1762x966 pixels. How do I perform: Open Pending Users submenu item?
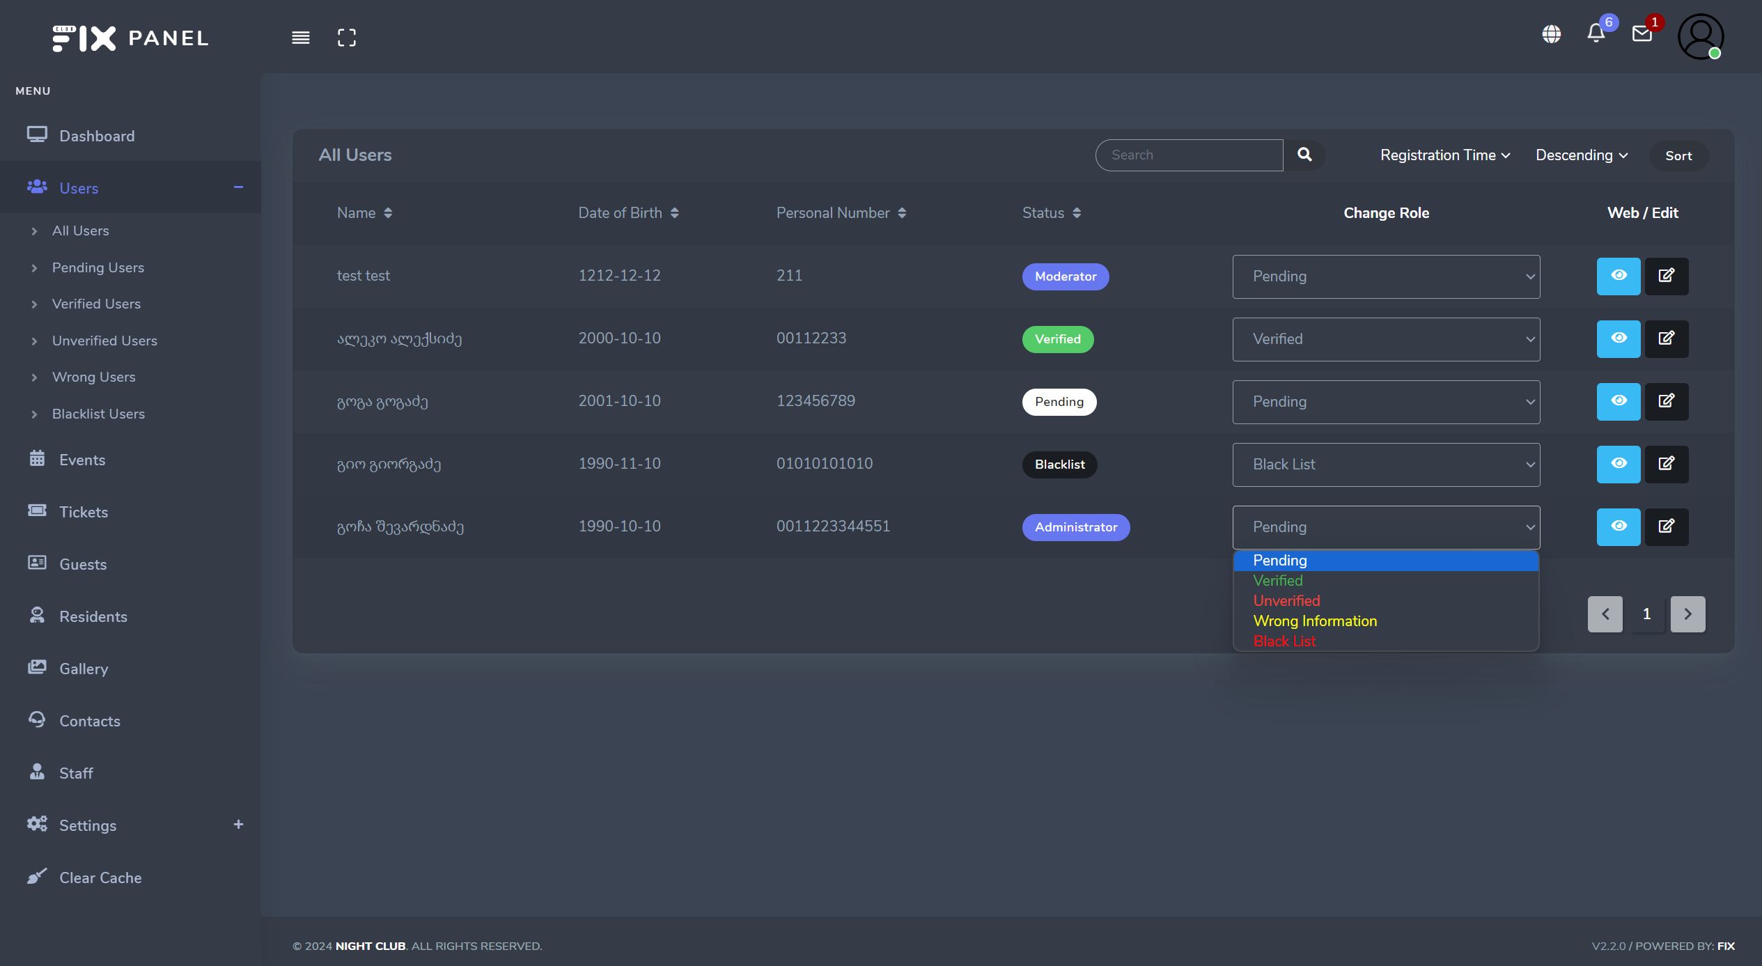(98, 267)
